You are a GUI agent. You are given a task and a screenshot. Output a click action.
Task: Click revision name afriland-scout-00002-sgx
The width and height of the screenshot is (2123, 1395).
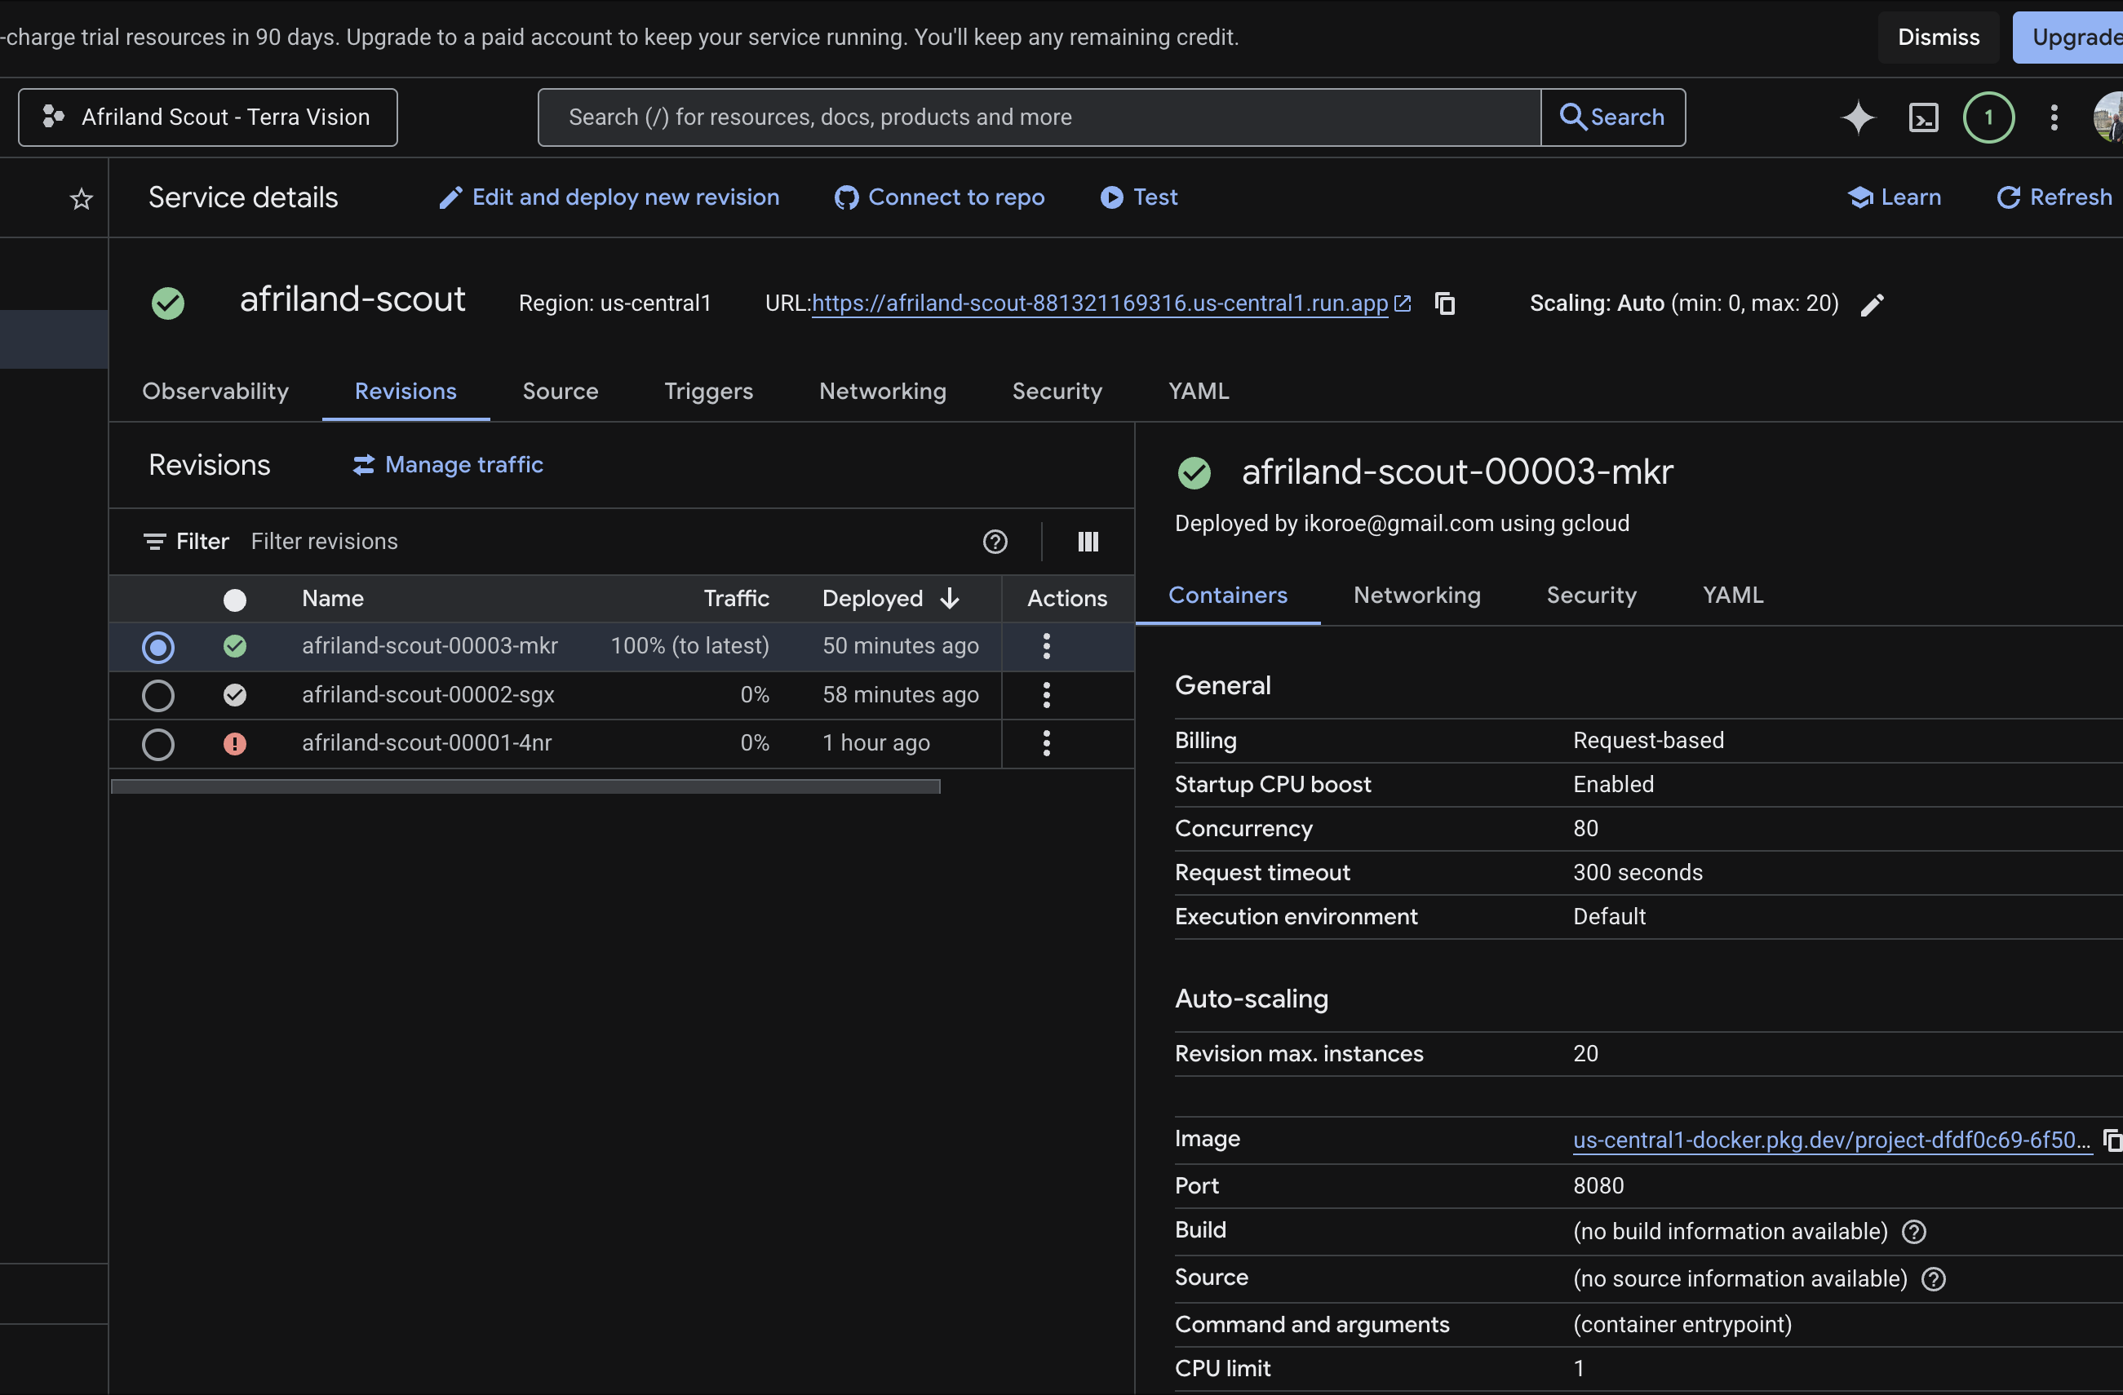[428, 695]
